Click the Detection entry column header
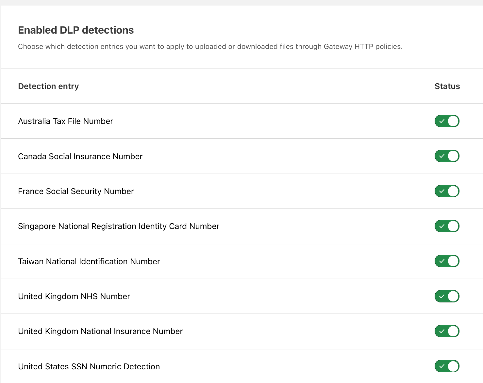Viewport: 483px width, 383px height. [48, 86]
